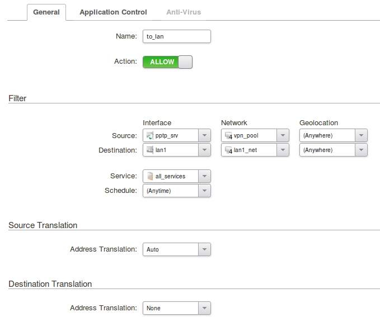Click the pptp_srv interface icon in Source
This screenshot has height=317, width=380.
[149, 135]
